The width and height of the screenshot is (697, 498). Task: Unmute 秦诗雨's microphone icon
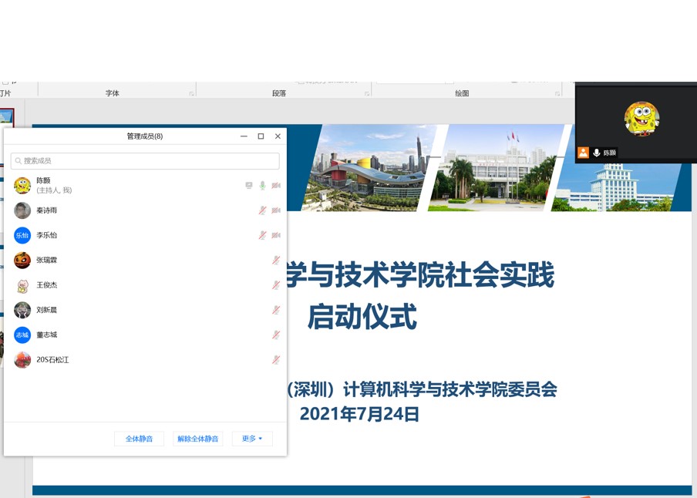[x=262, y=209]
